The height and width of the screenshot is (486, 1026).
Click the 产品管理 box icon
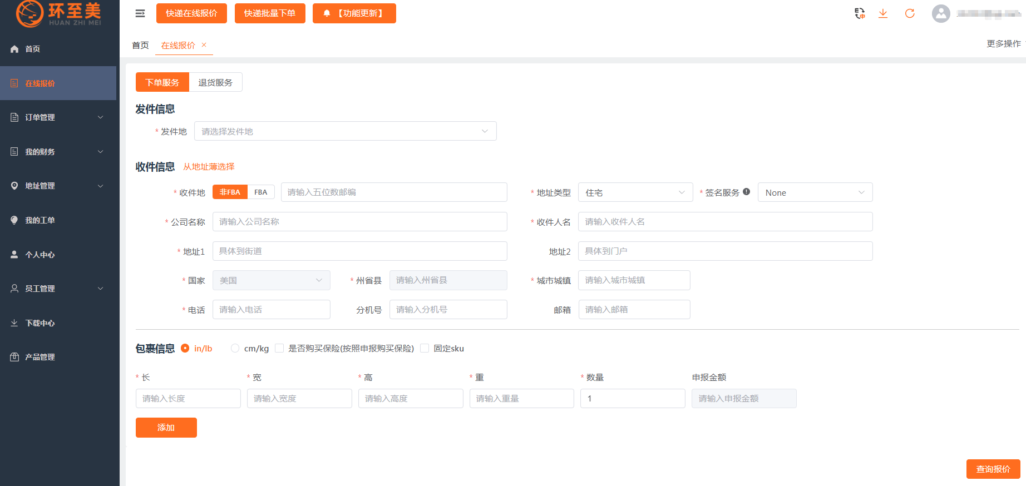[x=14, y=357]
